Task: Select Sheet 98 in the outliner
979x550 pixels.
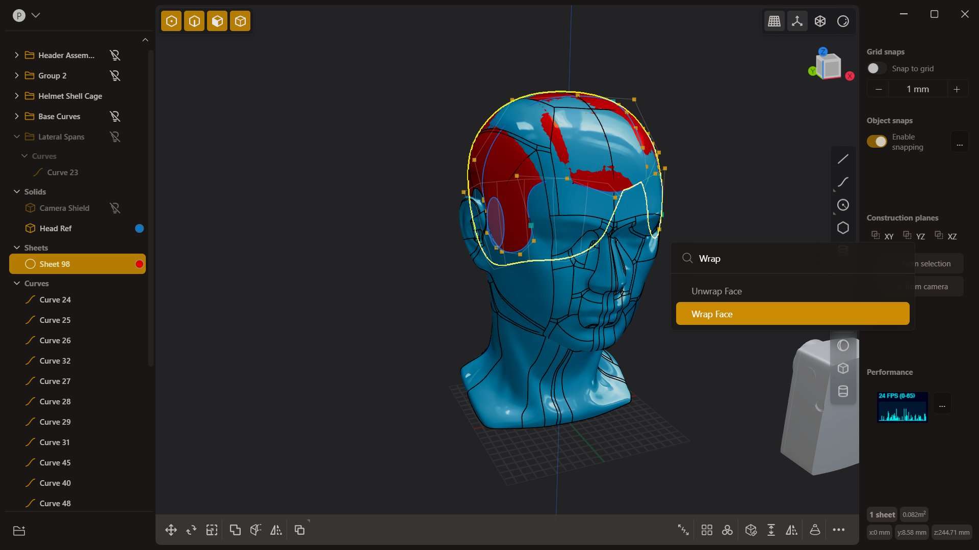Action: click(x=78, y=264)
